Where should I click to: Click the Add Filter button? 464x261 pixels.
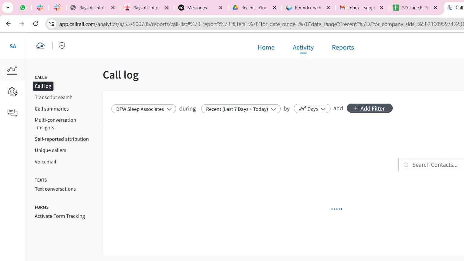[369, 108]
